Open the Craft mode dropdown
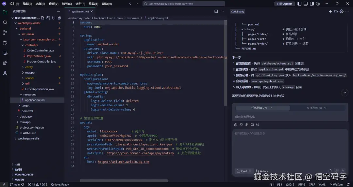Screen dimensions: 353x187 [x=244, y=171]
